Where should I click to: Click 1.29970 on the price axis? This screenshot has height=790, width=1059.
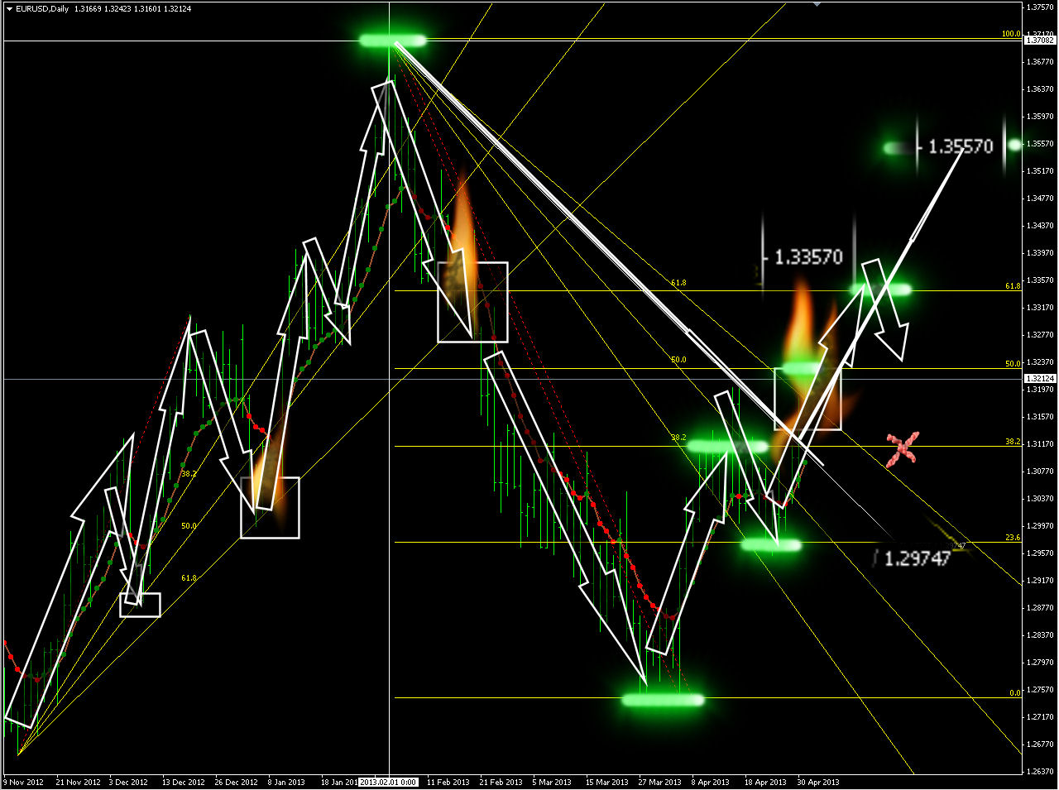pyautogui.click(x=1042, y=526)
